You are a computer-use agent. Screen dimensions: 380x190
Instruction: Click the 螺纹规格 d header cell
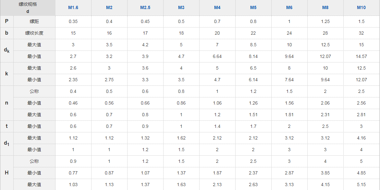(x=28, y=8)
